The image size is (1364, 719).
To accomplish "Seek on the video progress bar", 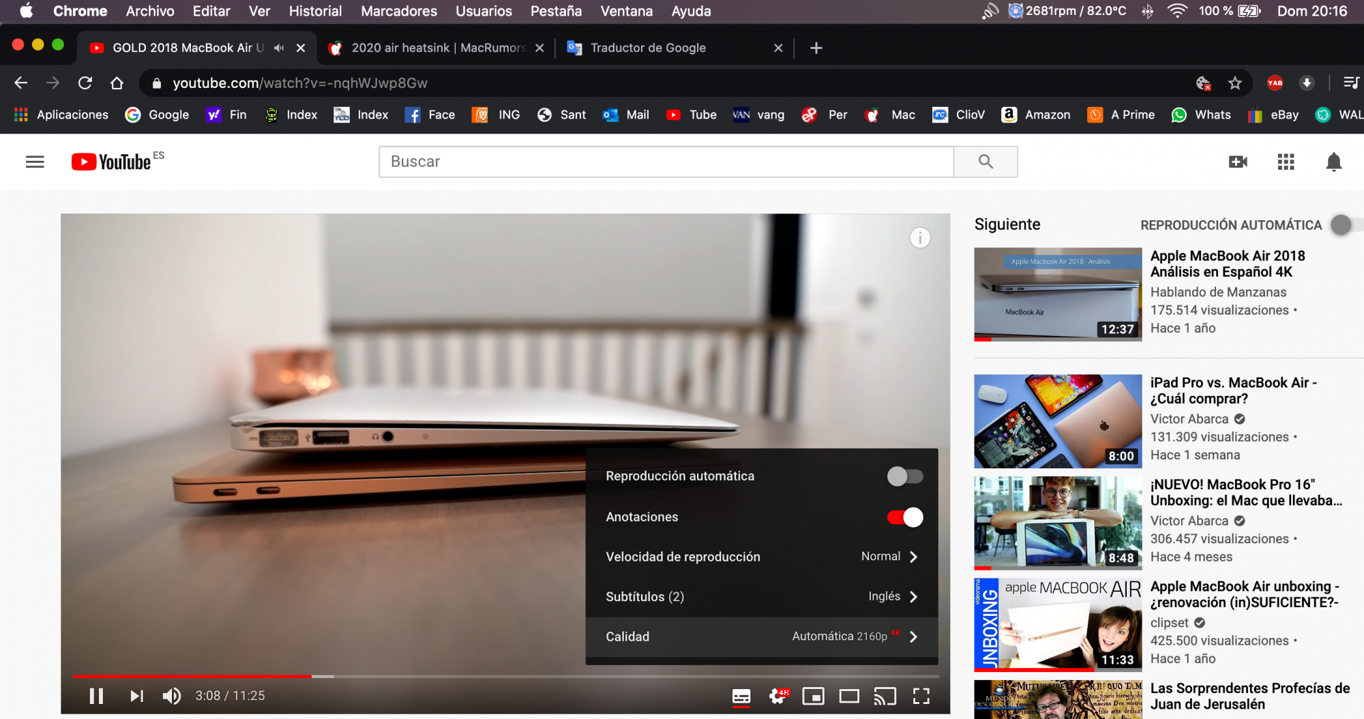I will coord(506,676).
